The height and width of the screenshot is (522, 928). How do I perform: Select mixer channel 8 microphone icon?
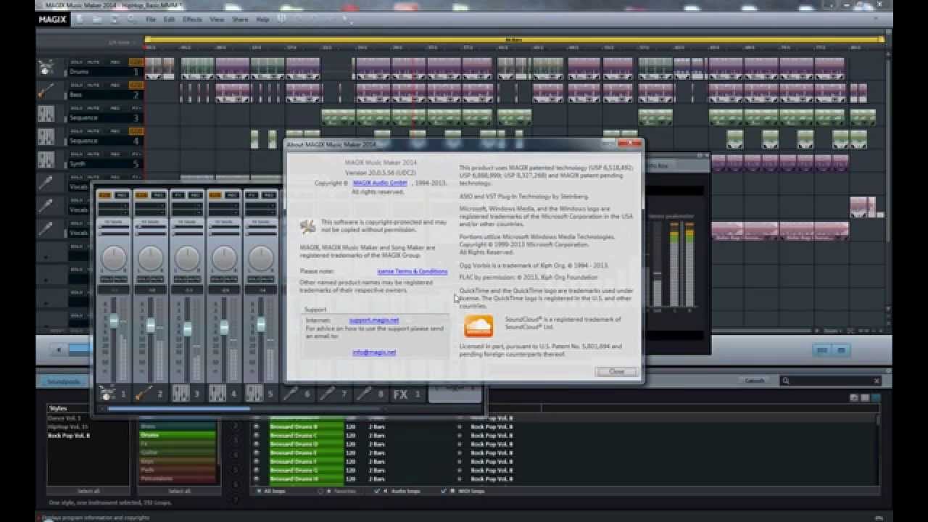pos(365,394)
